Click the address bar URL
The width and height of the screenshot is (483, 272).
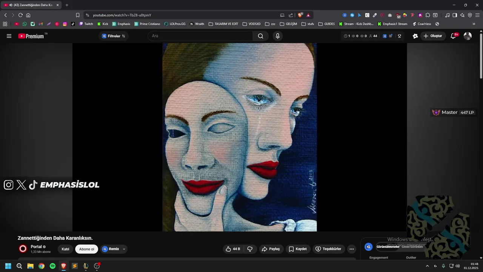(x=122, y=15)
